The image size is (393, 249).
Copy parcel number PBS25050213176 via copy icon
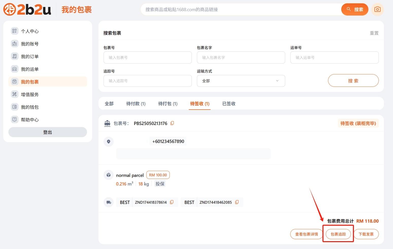click(x=172, y=123)
